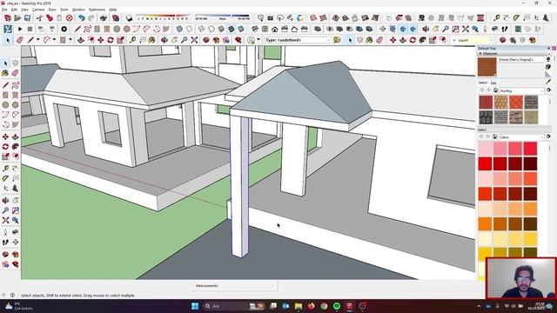Open the Colors materials library dropdown
557x313 pixels.
point(521,137)
